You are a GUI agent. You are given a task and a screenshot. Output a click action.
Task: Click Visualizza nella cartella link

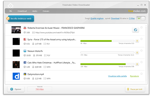click(x=117, y=76)
